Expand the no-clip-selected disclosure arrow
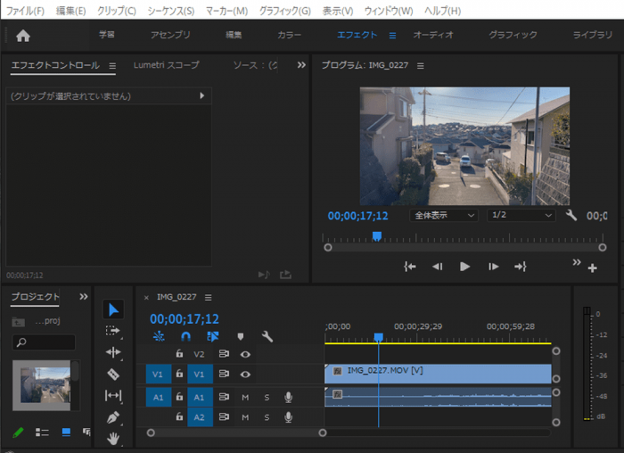The image size is (624, 453). pos(201,95)
